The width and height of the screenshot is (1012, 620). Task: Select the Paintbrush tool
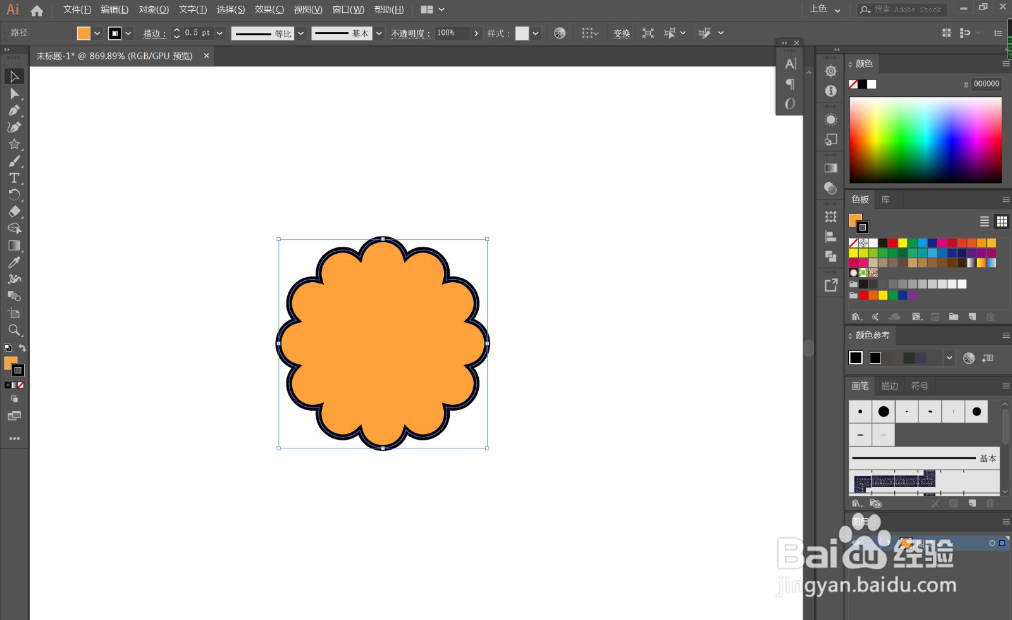coord(14,161)
